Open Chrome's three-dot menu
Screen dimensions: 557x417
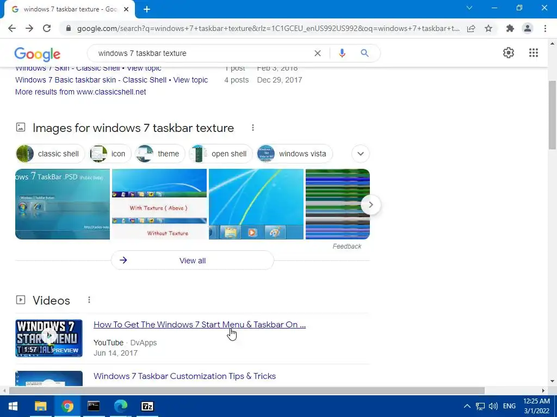pyautogui.click(x=545, y=28)
